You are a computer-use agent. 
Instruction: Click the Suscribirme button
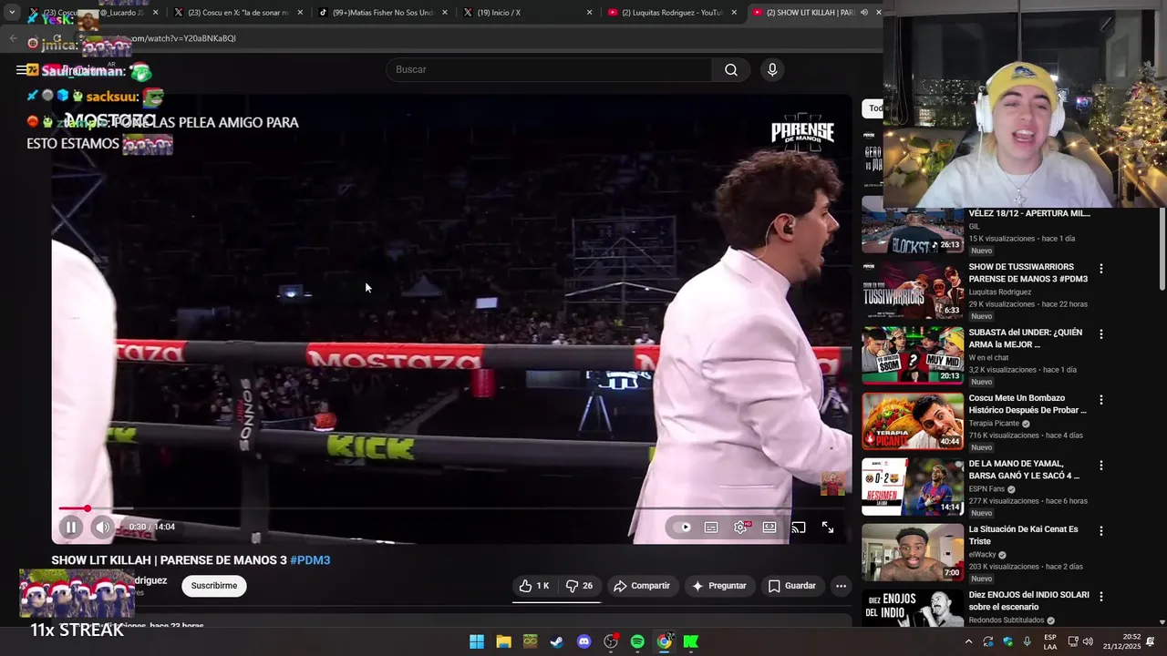pos(214,586)
